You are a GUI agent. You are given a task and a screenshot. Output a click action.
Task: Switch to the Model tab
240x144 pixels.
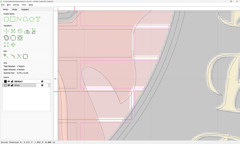point(15,9)
